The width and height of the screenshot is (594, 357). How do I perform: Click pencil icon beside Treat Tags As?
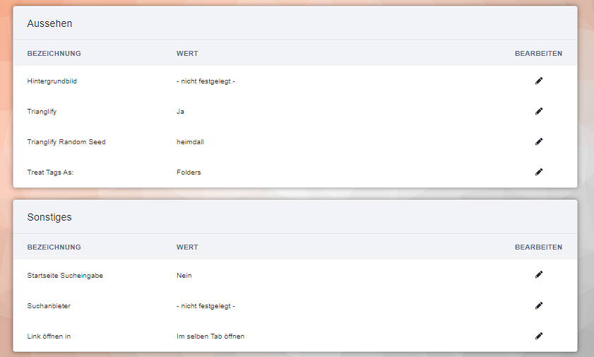point(539,172)
